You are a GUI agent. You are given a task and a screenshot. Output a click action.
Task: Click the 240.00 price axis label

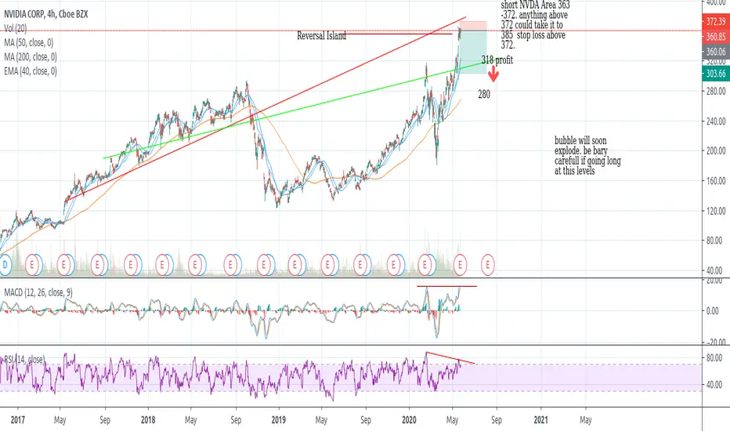pyautogui.click(x=716, y=121)
